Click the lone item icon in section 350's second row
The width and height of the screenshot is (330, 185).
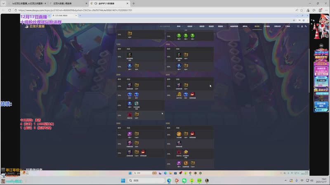[179, 143]
